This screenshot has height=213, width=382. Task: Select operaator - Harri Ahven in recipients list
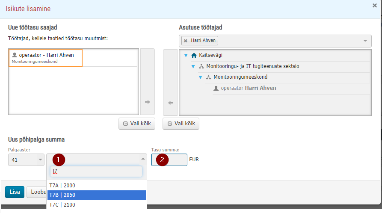45,58
